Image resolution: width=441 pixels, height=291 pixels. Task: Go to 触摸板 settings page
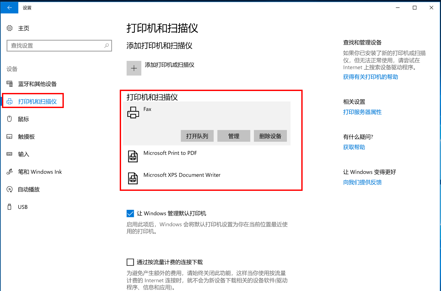pyautogui.click(x=26, y=137)
